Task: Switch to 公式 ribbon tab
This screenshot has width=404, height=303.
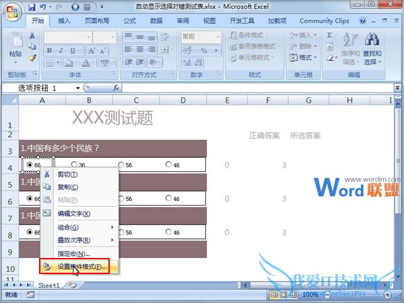Action: 129,21
